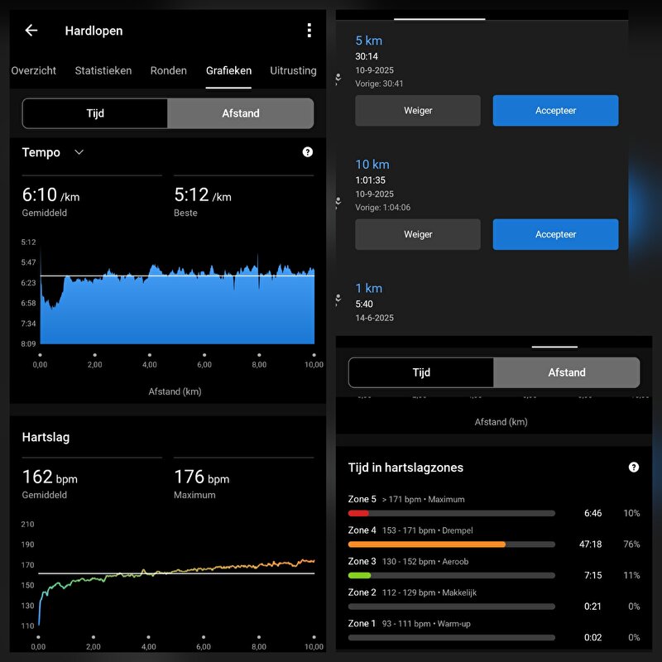Select Tijd toggle above the Tempo chart
The width and height of the screenshot is (662, 662).
point(95,113)
